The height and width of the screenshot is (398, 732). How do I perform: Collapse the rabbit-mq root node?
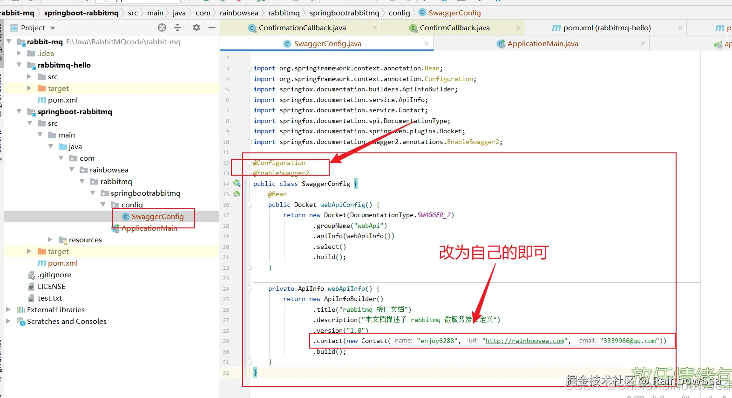click(9, 41)
